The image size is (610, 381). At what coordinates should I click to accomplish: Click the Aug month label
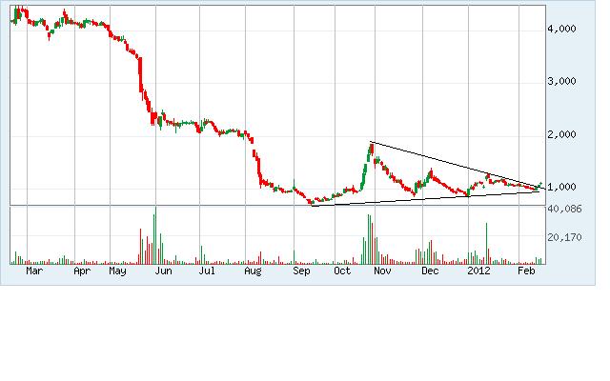pyautogui.click(x=253, y=271)
